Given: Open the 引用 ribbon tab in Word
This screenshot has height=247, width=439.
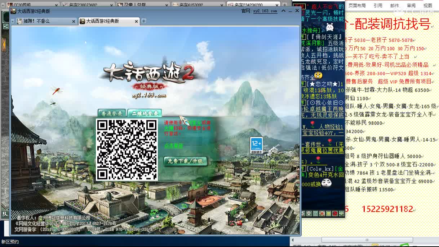Looking at the screenshot, I should coord(378,5).
